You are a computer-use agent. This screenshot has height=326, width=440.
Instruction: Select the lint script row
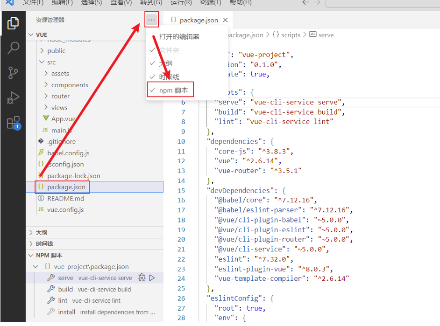(94, 300)
